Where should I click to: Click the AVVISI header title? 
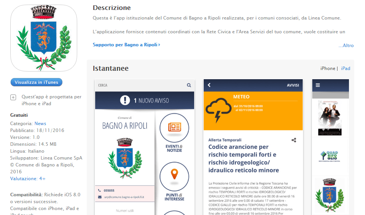click(293, 85)
